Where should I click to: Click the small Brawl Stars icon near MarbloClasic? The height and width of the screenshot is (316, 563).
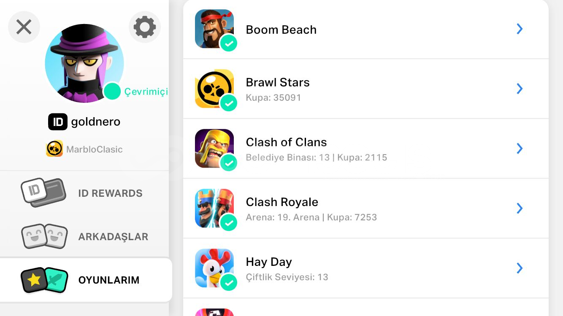tap(54, 149)
